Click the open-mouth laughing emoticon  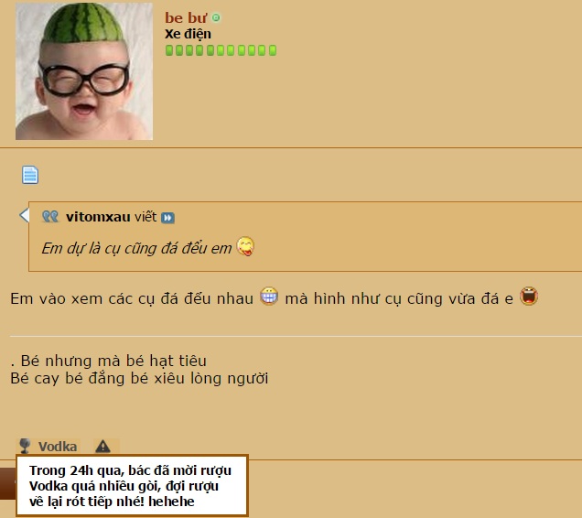click(x=529, y=296)
